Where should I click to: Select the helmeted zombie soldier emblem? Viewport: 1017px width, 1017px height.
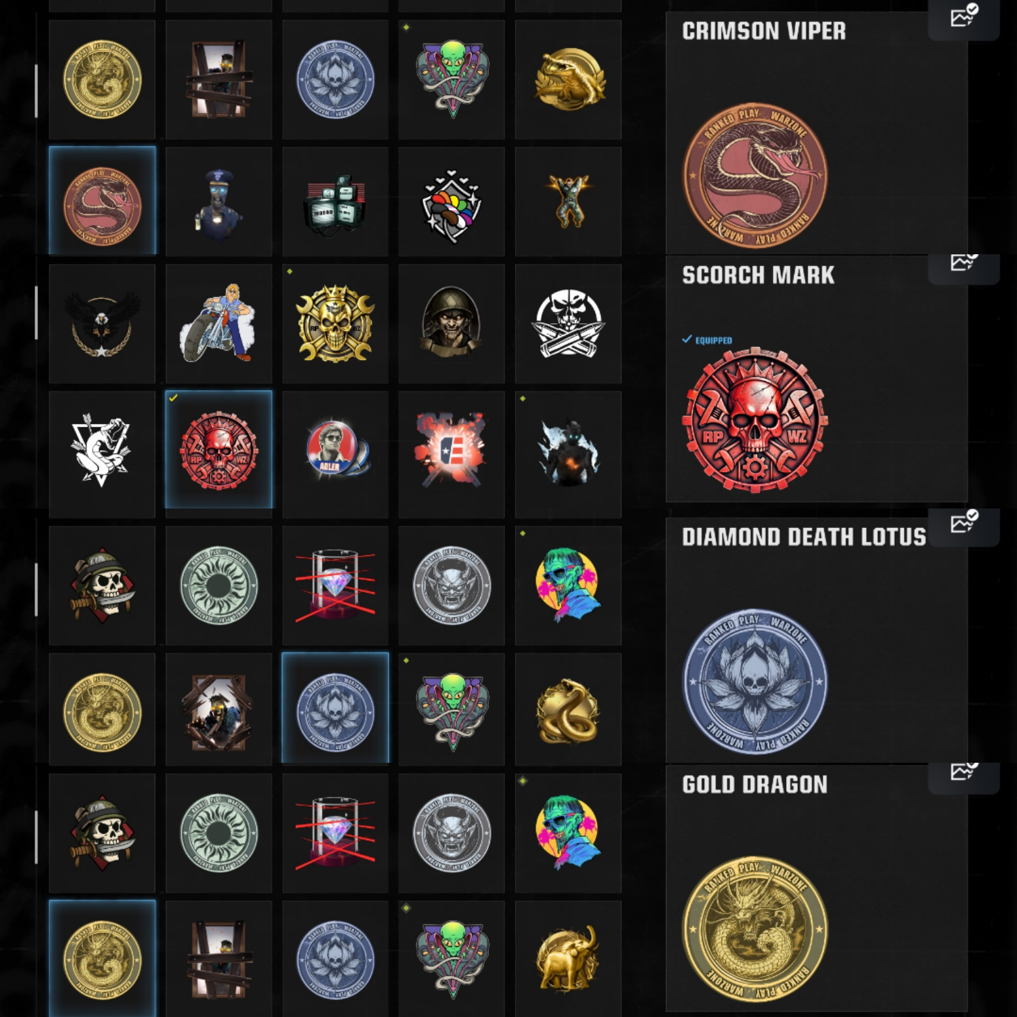click(451, 323)
